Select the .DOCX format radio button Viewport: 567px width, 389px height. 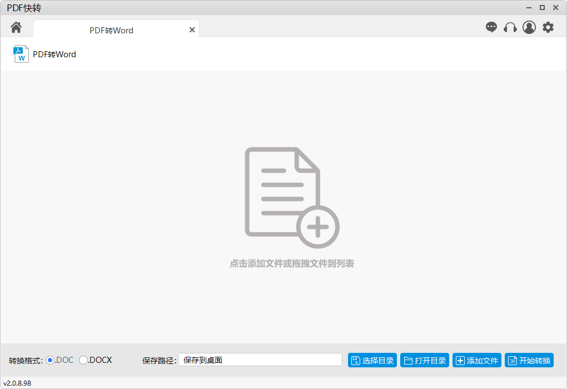83,360
